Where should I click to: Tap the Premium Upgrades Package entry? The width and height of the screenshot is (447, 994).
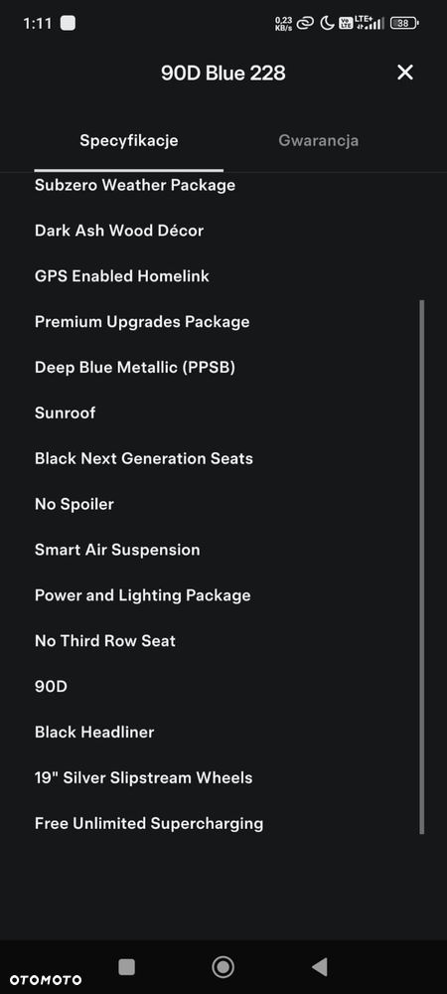click(142, 321)
